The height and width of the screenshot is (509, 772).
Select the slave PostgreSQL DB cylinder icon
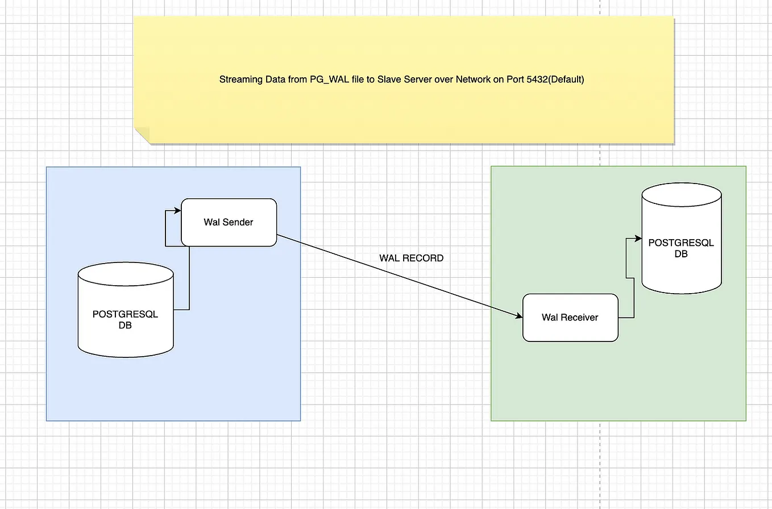680,237
